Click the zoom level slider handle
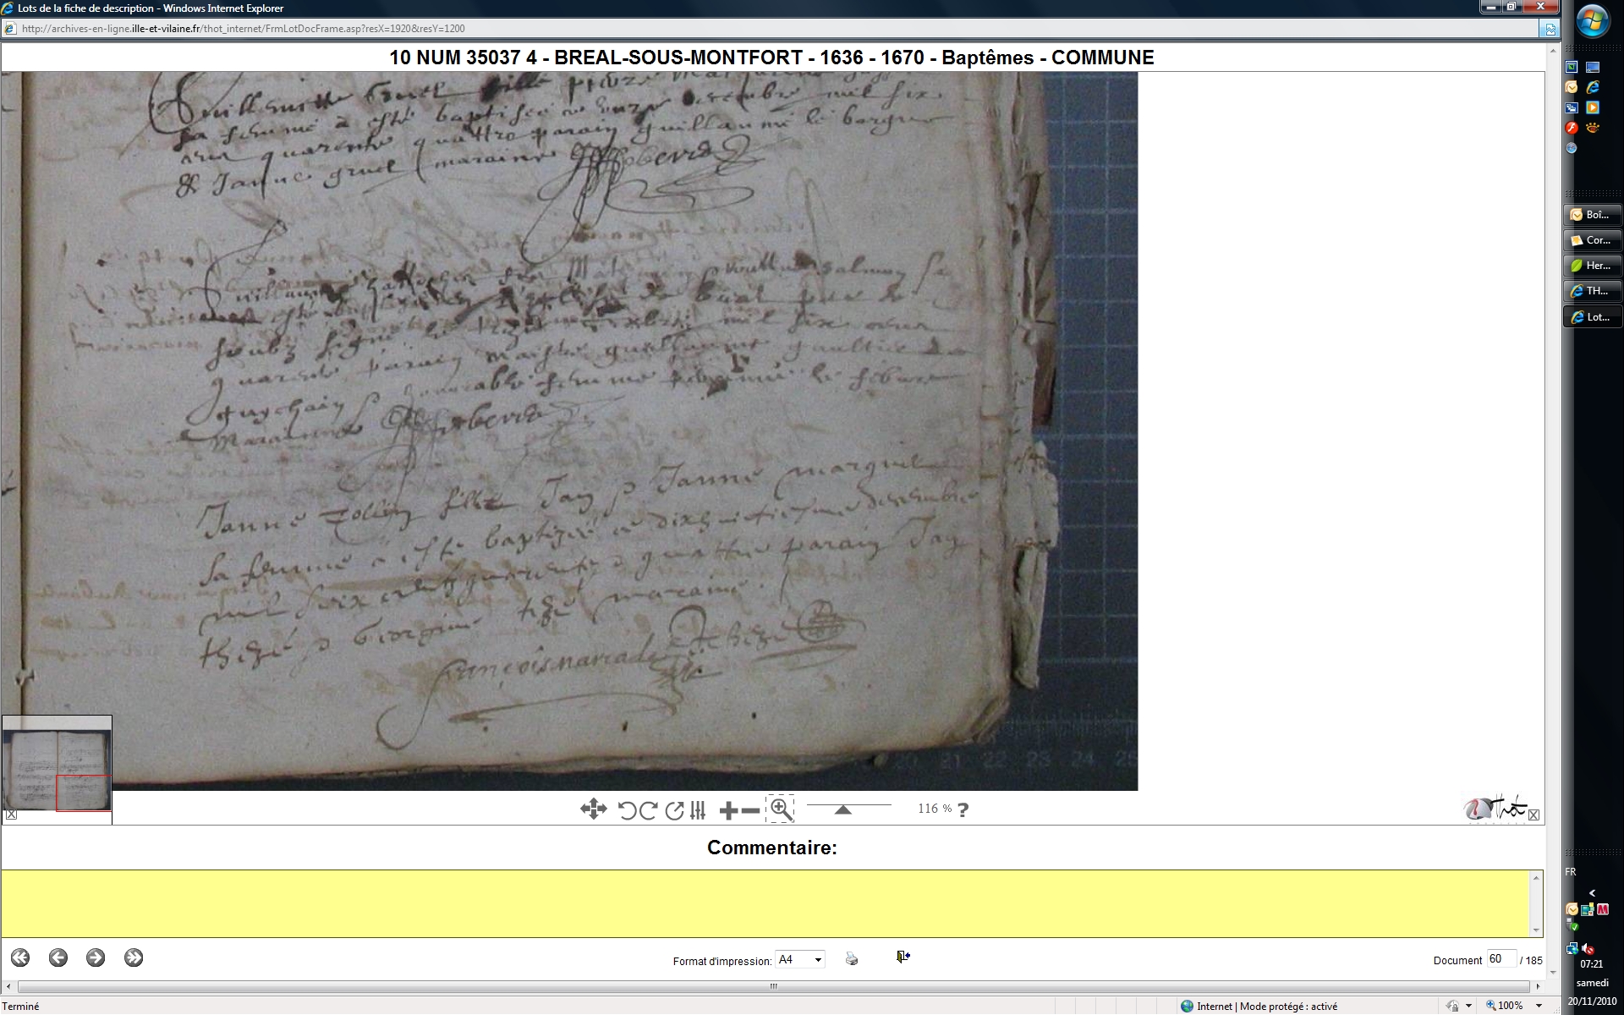The height and width of the screenshot is (1015, 1624). (x=842, y=809)
